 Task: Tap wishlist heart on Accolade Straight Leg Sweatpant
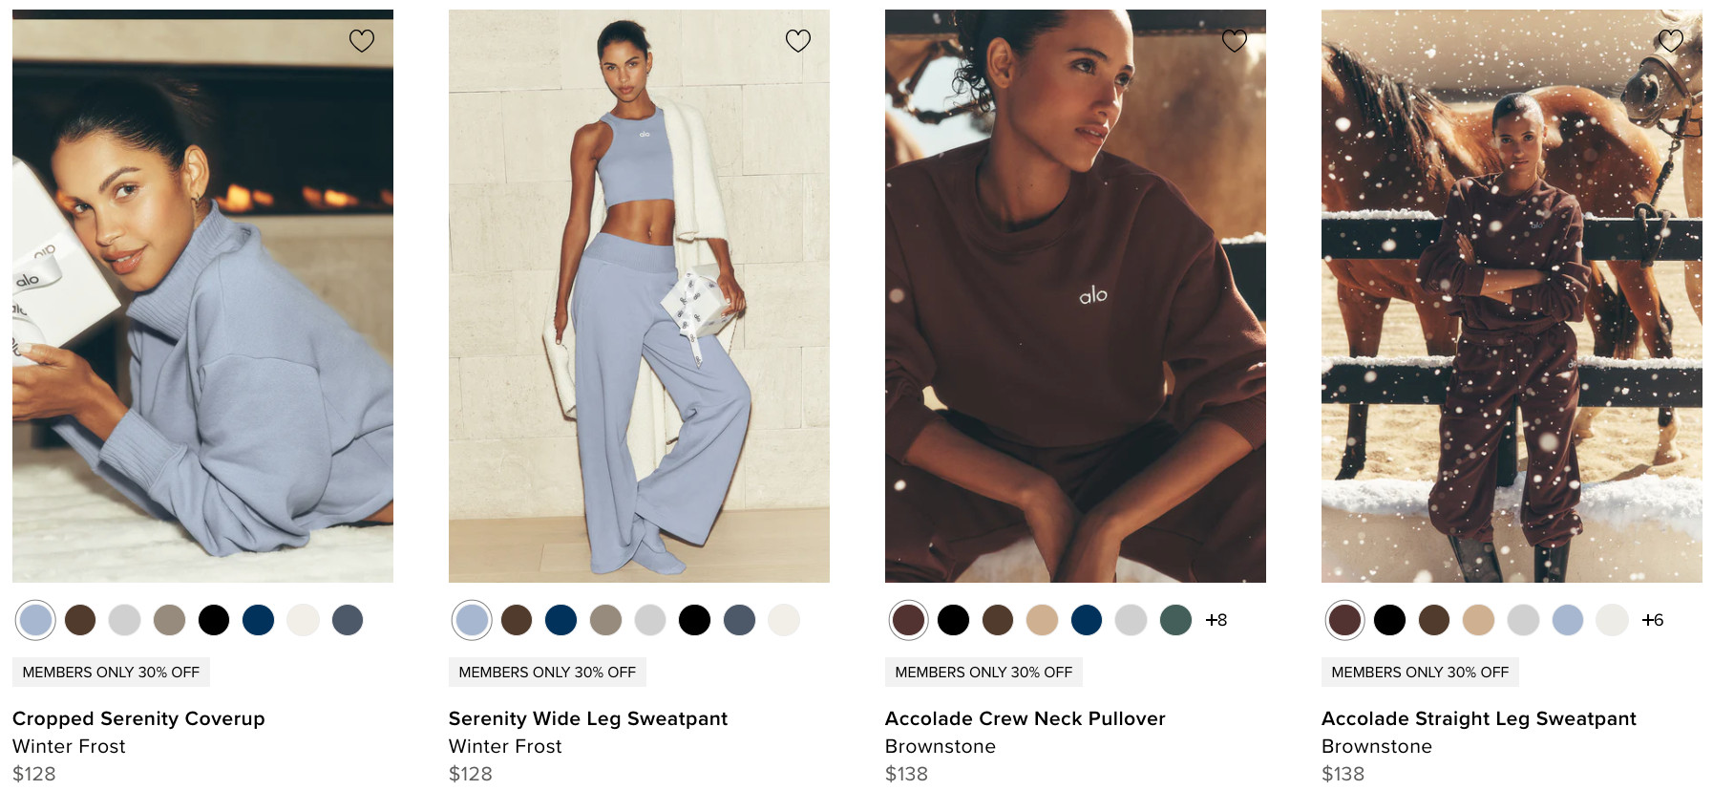coord(1671,40)
